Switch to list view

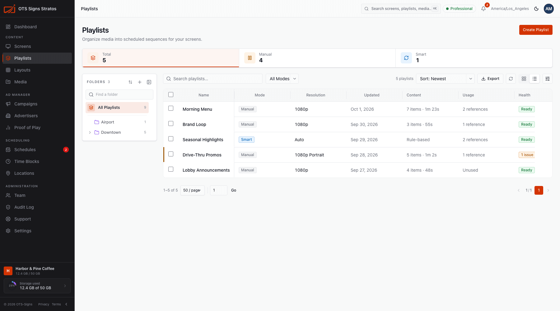(x=534, y=79)
